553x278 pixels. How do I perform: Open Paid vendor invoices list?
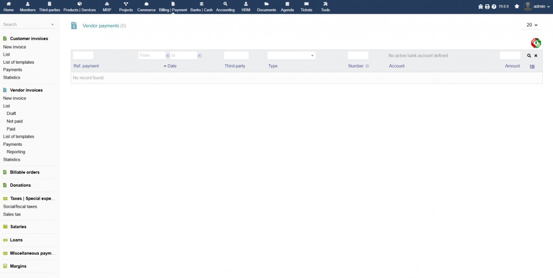pyautogui.click(x=11, y=129)
